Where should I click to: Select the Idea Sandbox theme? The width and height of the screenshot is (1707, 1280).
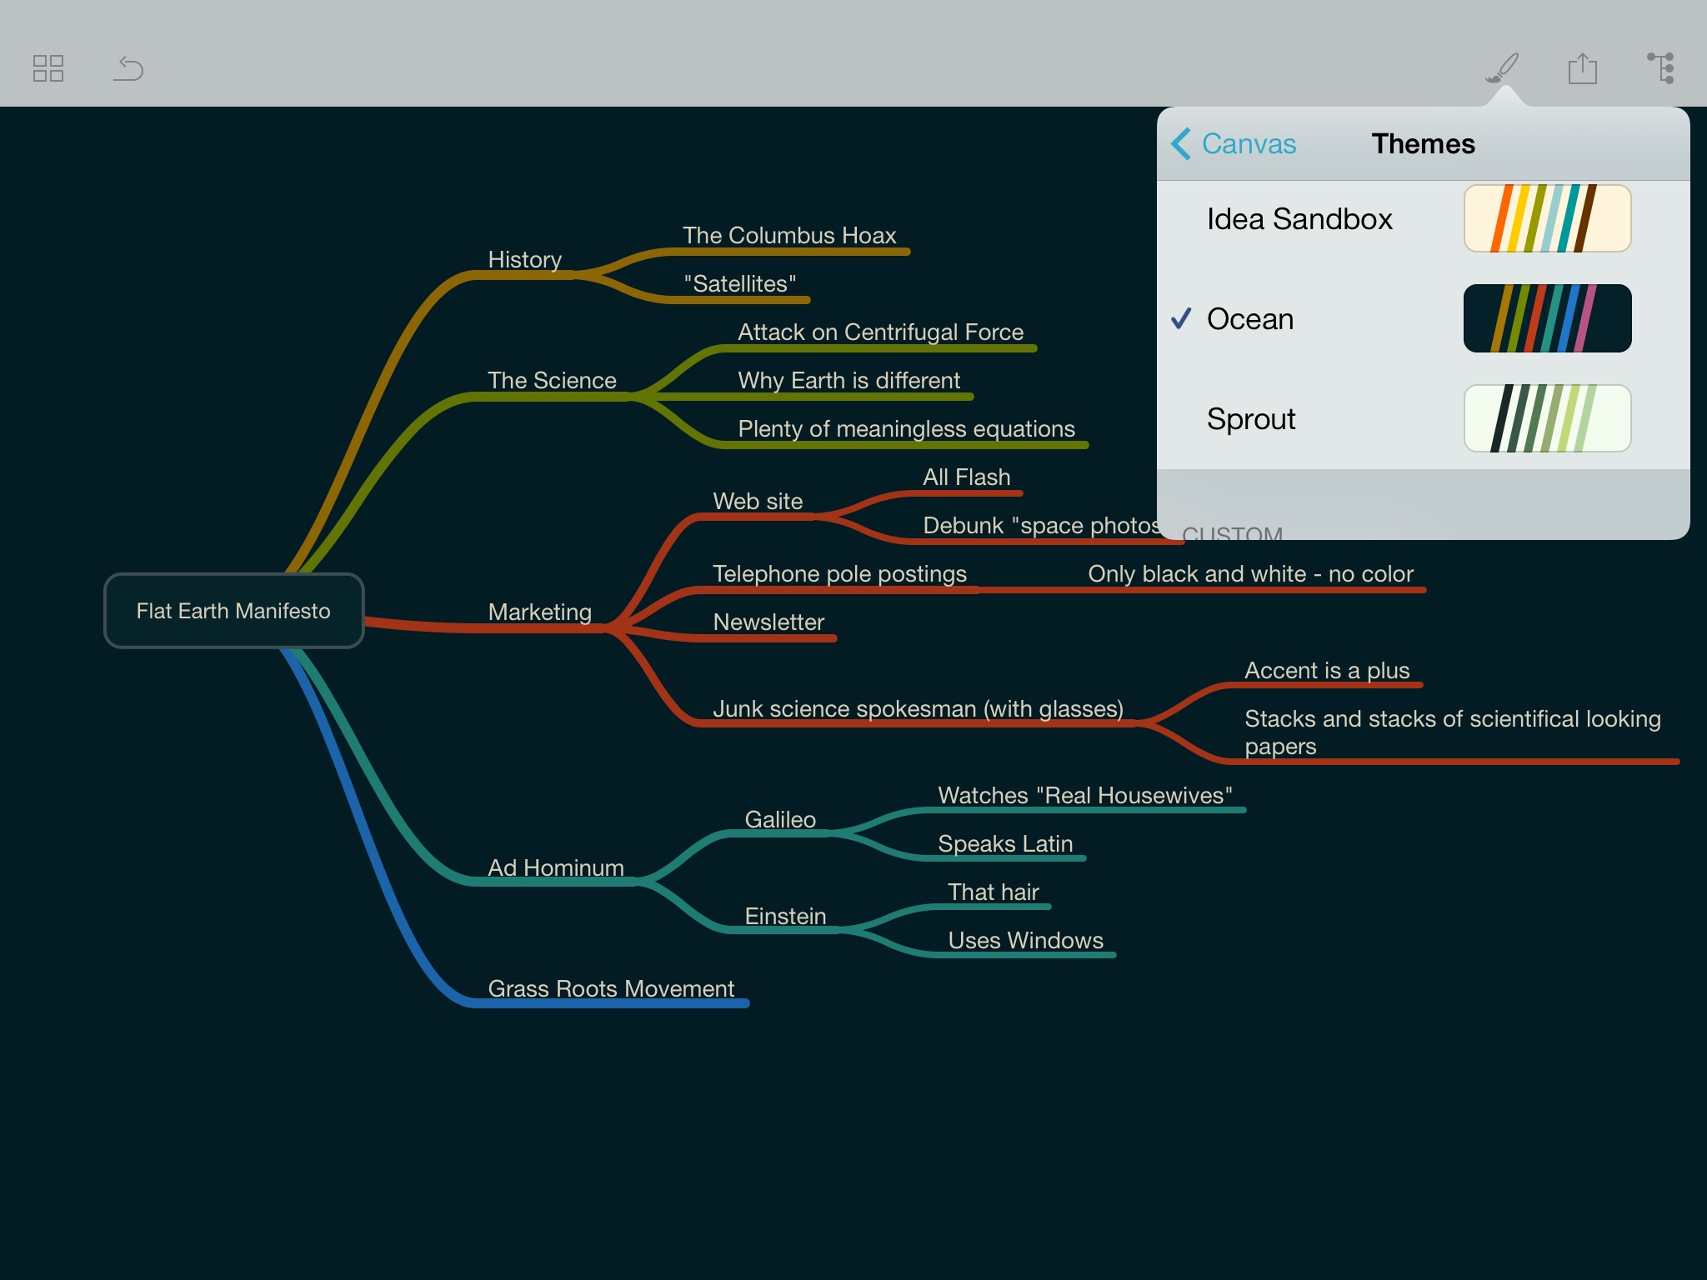[x=1424, y=218]
